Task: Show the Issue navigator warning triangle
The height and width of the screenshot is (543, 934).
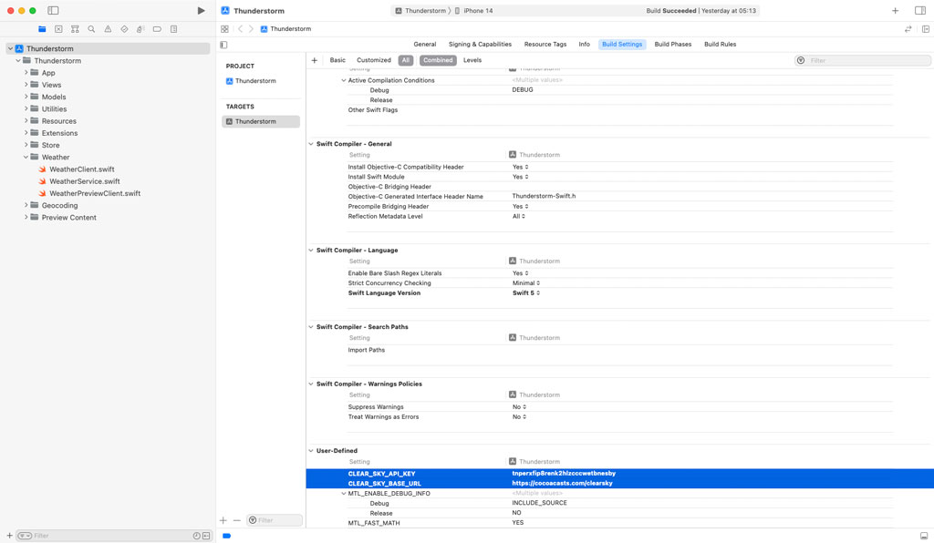Action: pos(108,28)
